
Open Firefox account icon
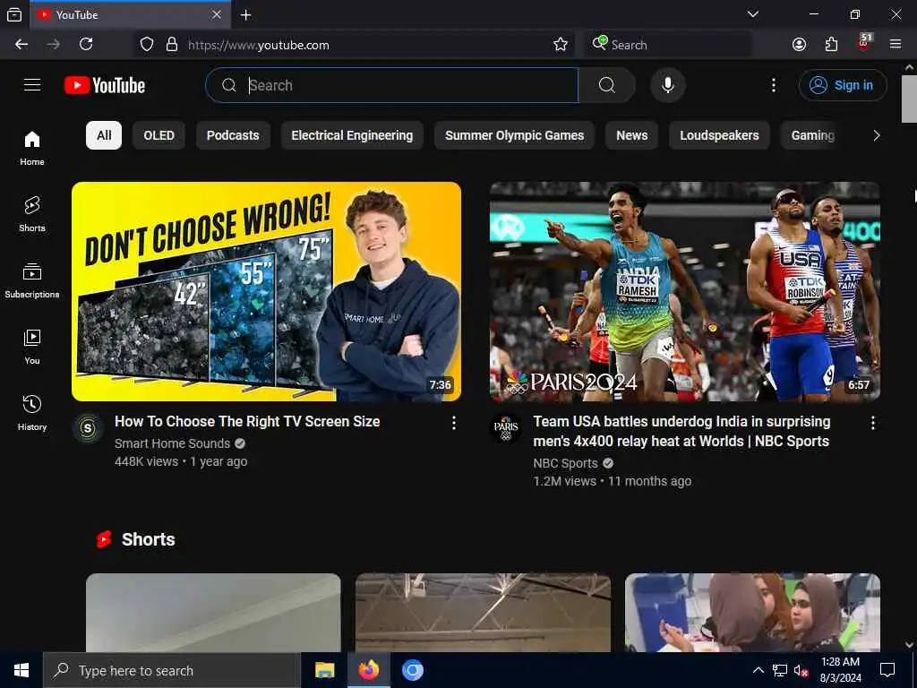799,45
